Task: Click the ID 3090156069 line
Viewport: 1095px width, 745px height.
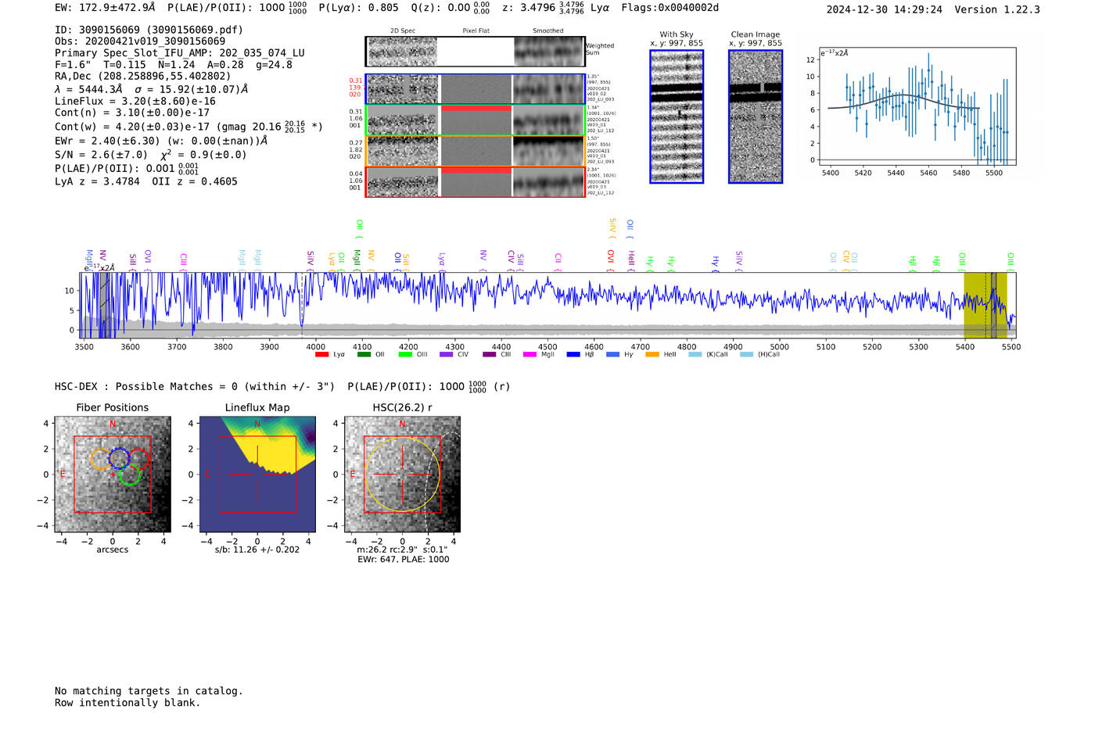Action: tap(149, 30)
